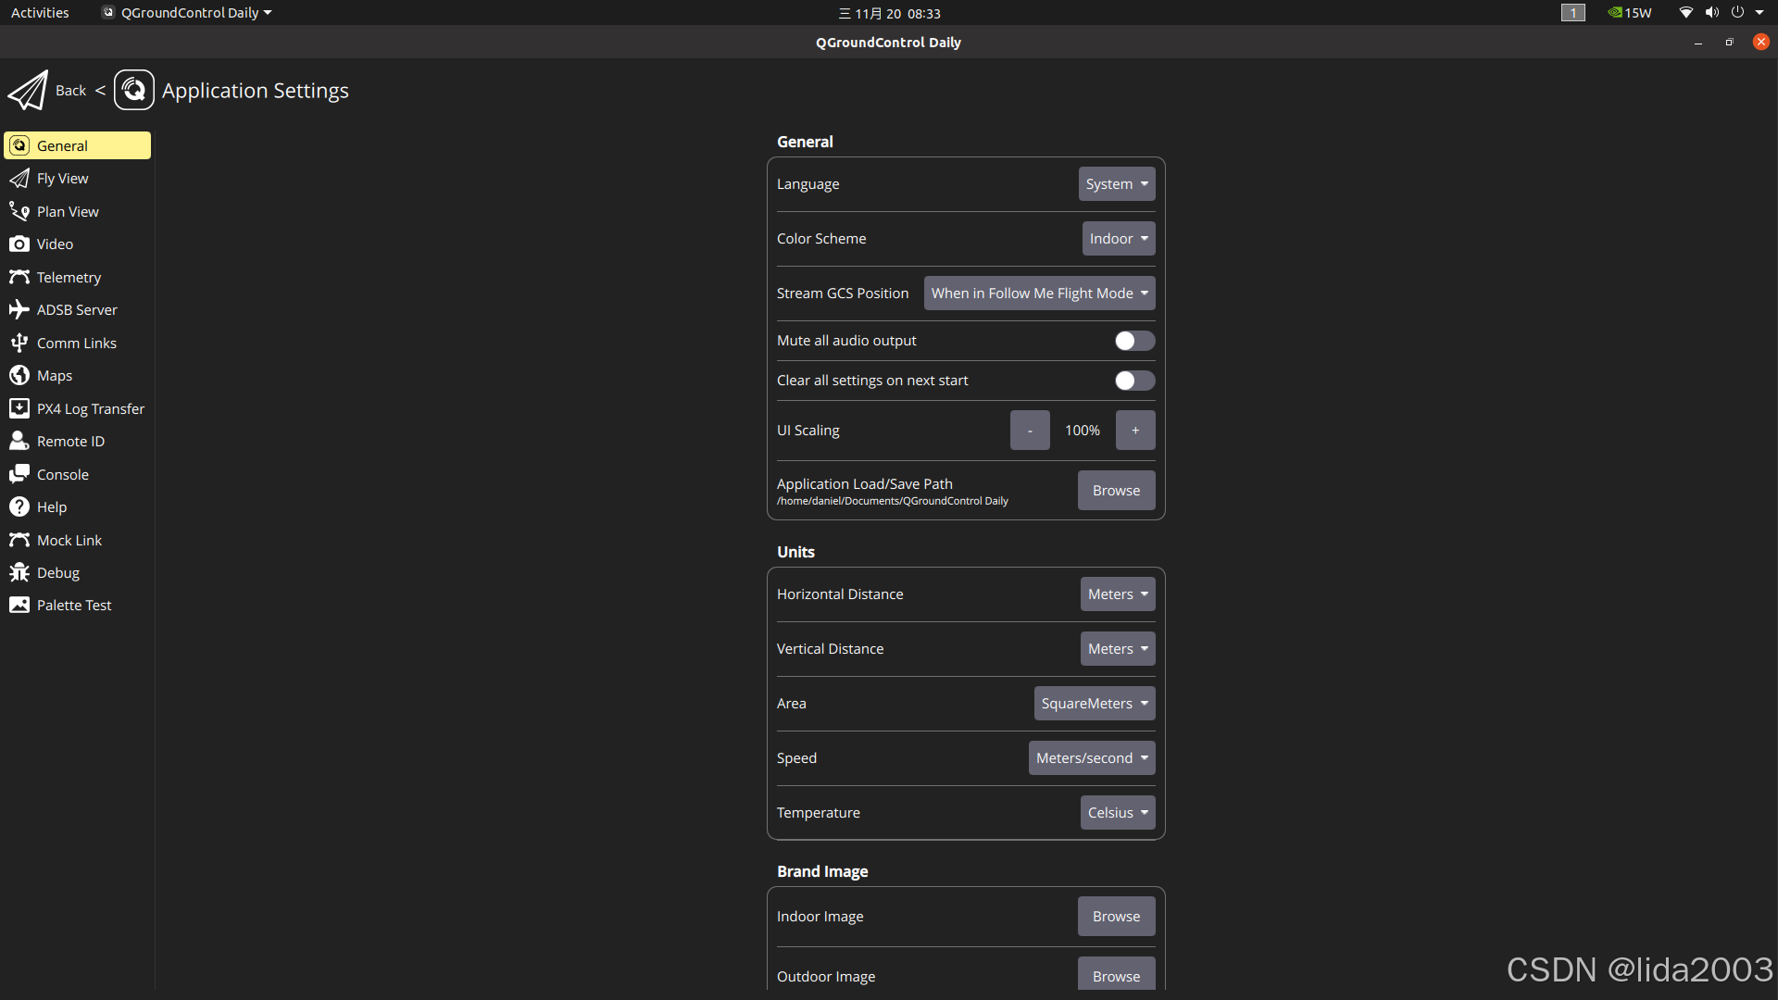1778x1000 pixels.
Task: Open the Console settings page
Action: [x=78, y=474]
